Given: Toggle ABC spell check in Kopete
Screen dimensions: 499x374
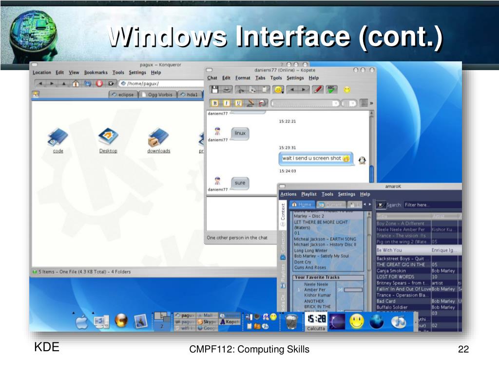Looking at the screenshot, I should (331, 90).
